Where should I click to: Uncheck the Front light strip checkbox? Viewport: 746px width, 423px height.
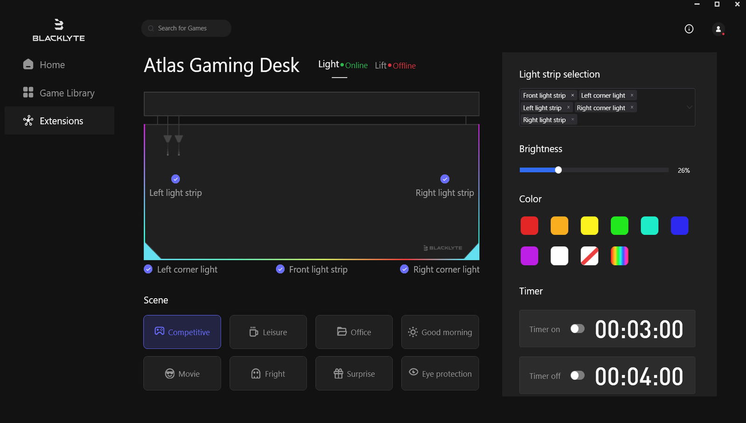[280, 269]
